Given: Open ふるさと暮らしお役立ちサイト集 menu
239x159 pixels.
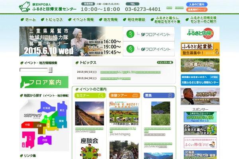Looking at the screenshot, I should [x=166, y=20].
